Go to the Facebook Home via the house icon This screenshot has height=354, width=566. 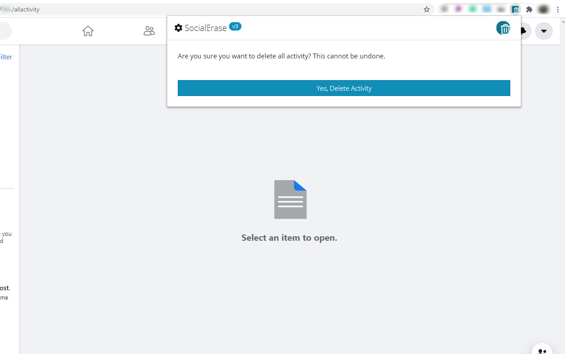88,31
